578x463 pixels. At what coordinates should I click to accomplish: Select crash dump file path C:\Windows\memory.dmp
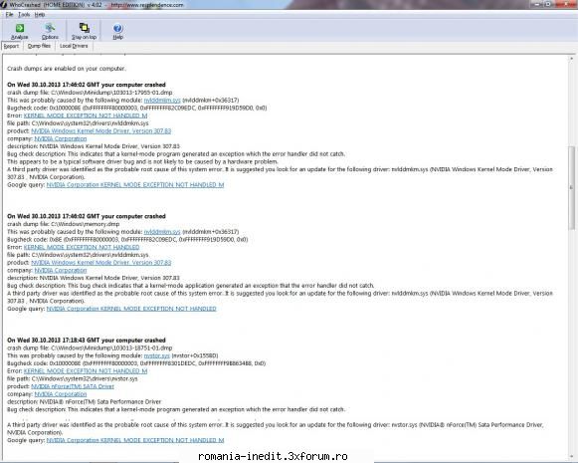86,224
